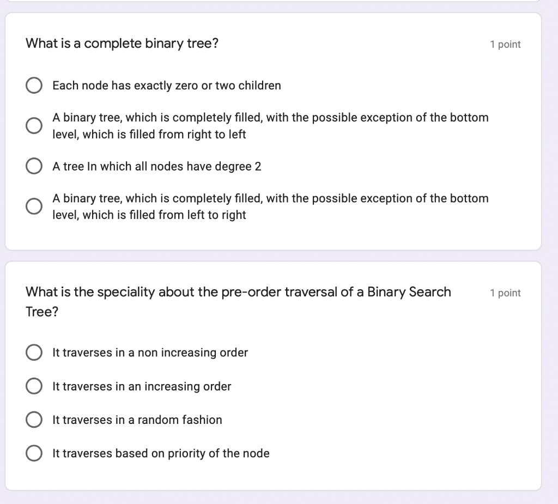The image size is (558, 504).
Task: Click the 'It traverses in a random fashion' text
Action: tap(137, 420)
